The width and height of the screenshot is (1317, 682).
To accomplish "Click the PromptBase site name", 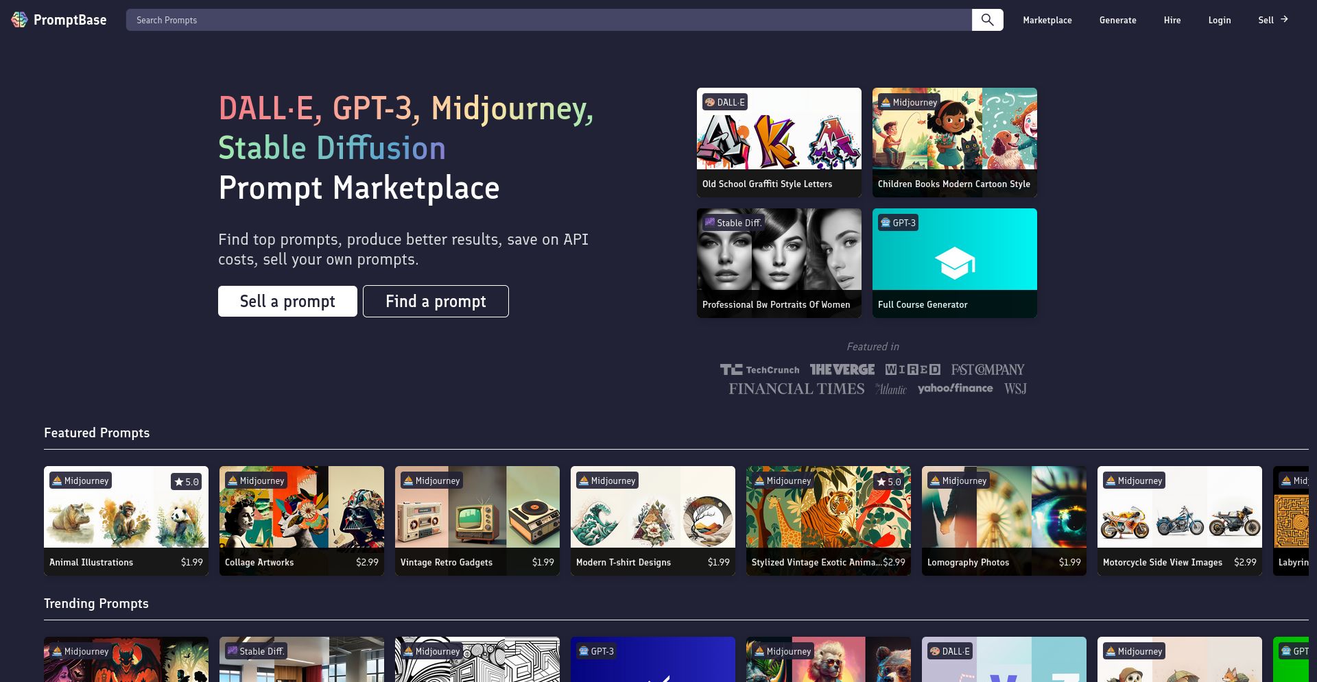I will point(70,20).
